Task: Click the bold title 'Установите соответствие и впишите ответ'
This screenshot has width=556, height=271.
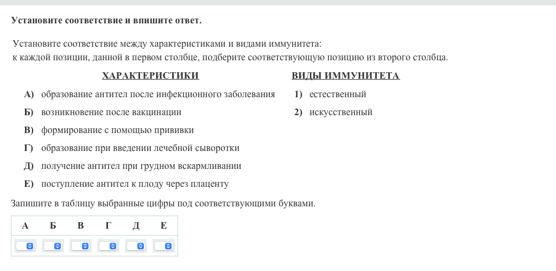Action: coord(106,21)
